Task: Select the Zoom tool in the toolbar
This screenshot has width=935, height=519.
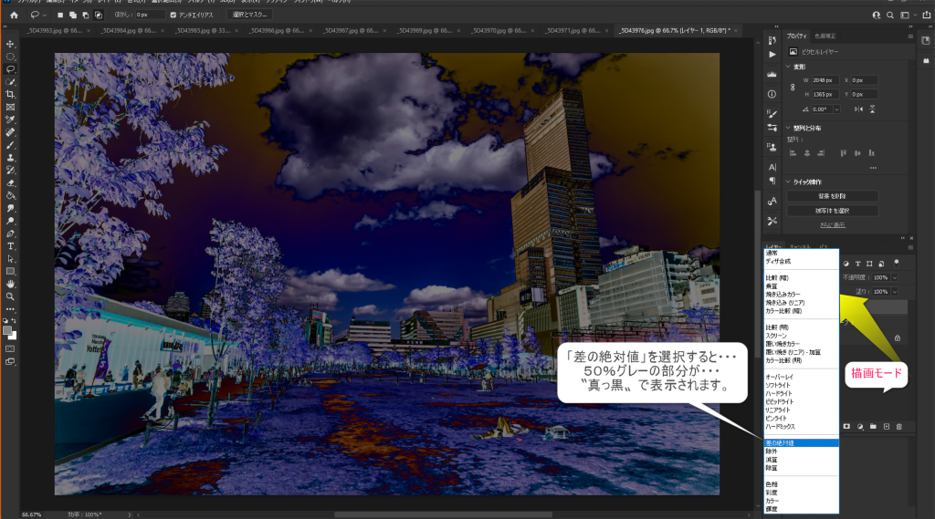Action: coord(10,296)
